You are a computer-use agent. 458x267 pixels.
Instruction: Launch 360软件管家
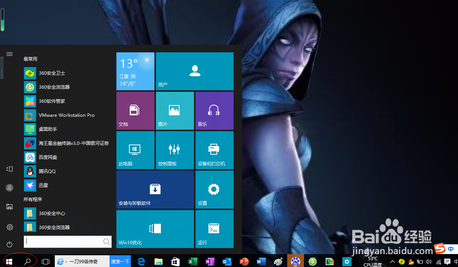tap(67, 101)
